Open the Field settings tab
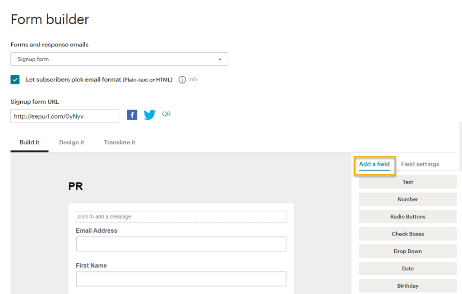 [420, 164]
